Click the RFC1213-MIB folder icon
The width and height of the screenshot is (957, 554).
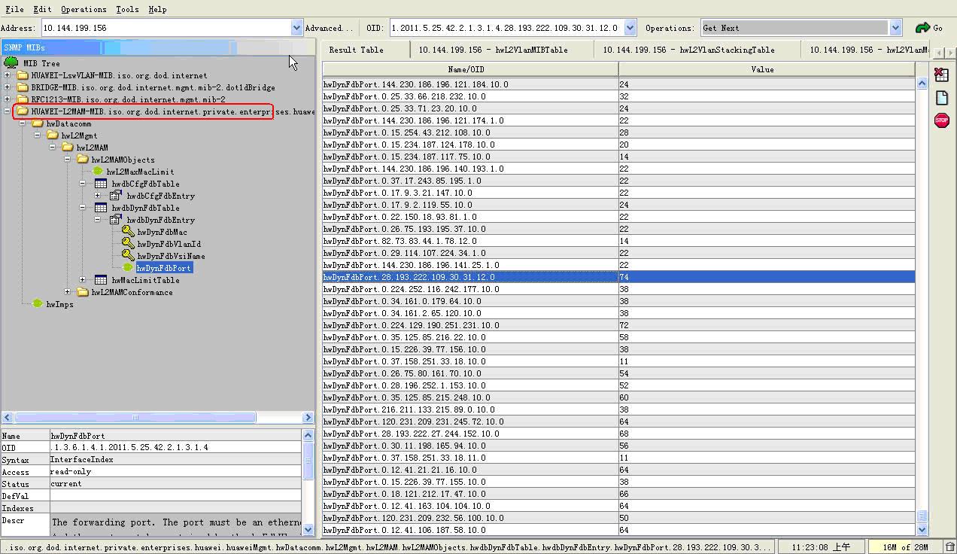(23, 99)
